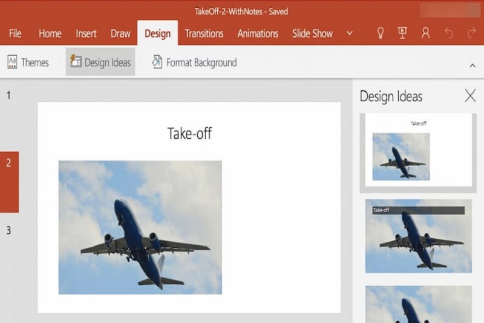Apply the first design idea layout
The image size is (484, 323).
418,150
